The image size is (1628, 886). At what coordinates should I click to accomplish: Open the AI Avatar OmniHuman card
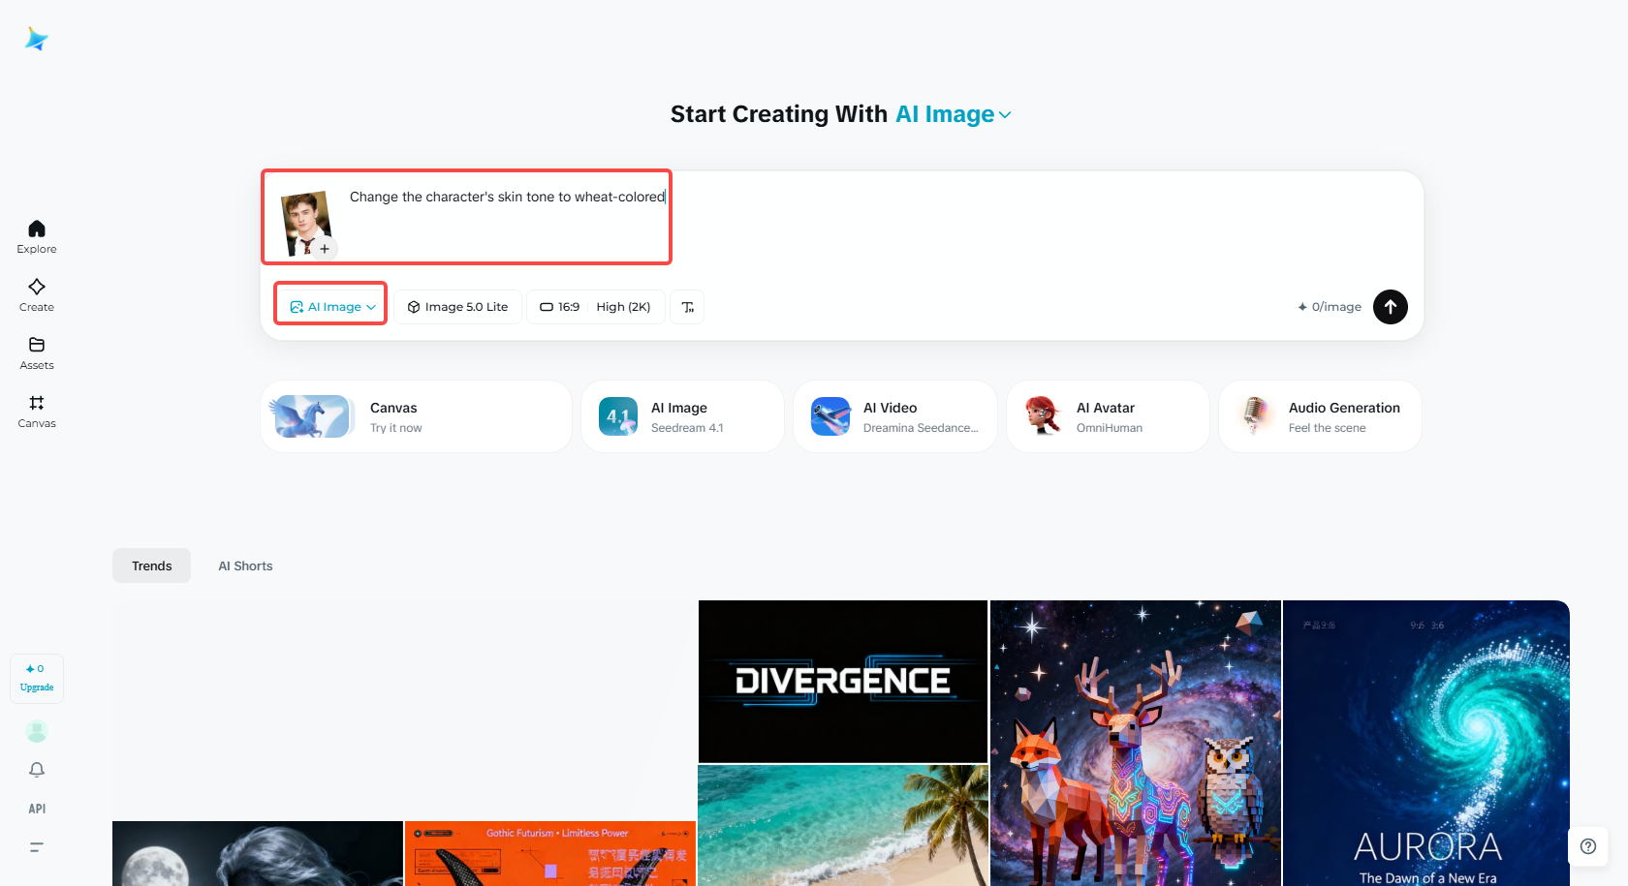click(x=1108, y=416)
